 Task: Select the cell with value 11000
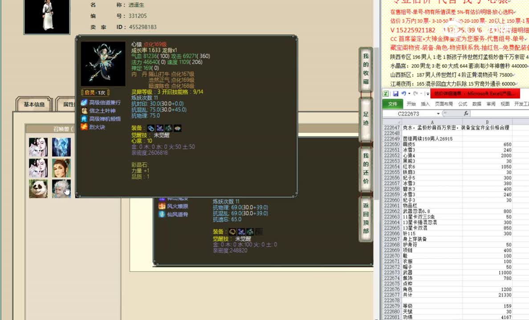tap(488, 272)
